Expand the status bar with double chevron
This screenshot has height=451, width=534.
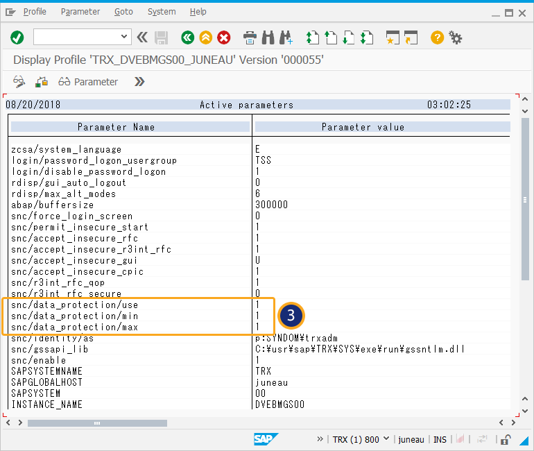coord(320,439)
